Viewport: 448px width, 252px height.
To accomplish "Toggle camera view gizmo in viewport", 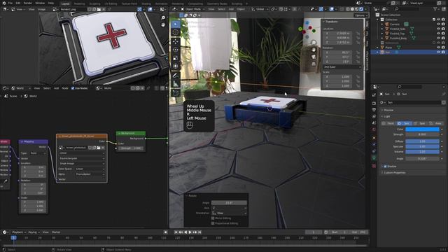I will pos(314,57).
